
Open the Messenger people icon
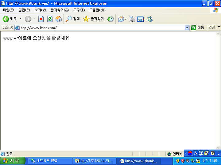tap(149, 19)
